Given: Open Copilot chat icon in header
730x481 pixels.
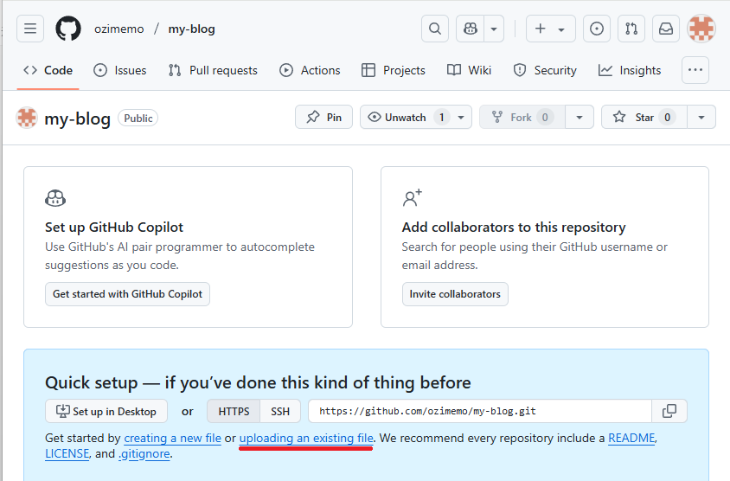Looking at the screenshot, I should pyautogui.click(x=471, y=29).
